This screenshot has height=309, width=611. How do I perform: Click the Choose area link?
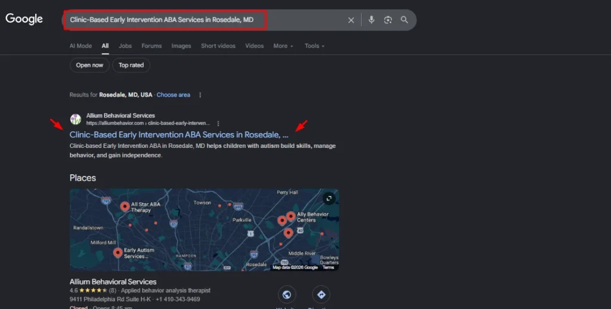click(x=174, y=95)
